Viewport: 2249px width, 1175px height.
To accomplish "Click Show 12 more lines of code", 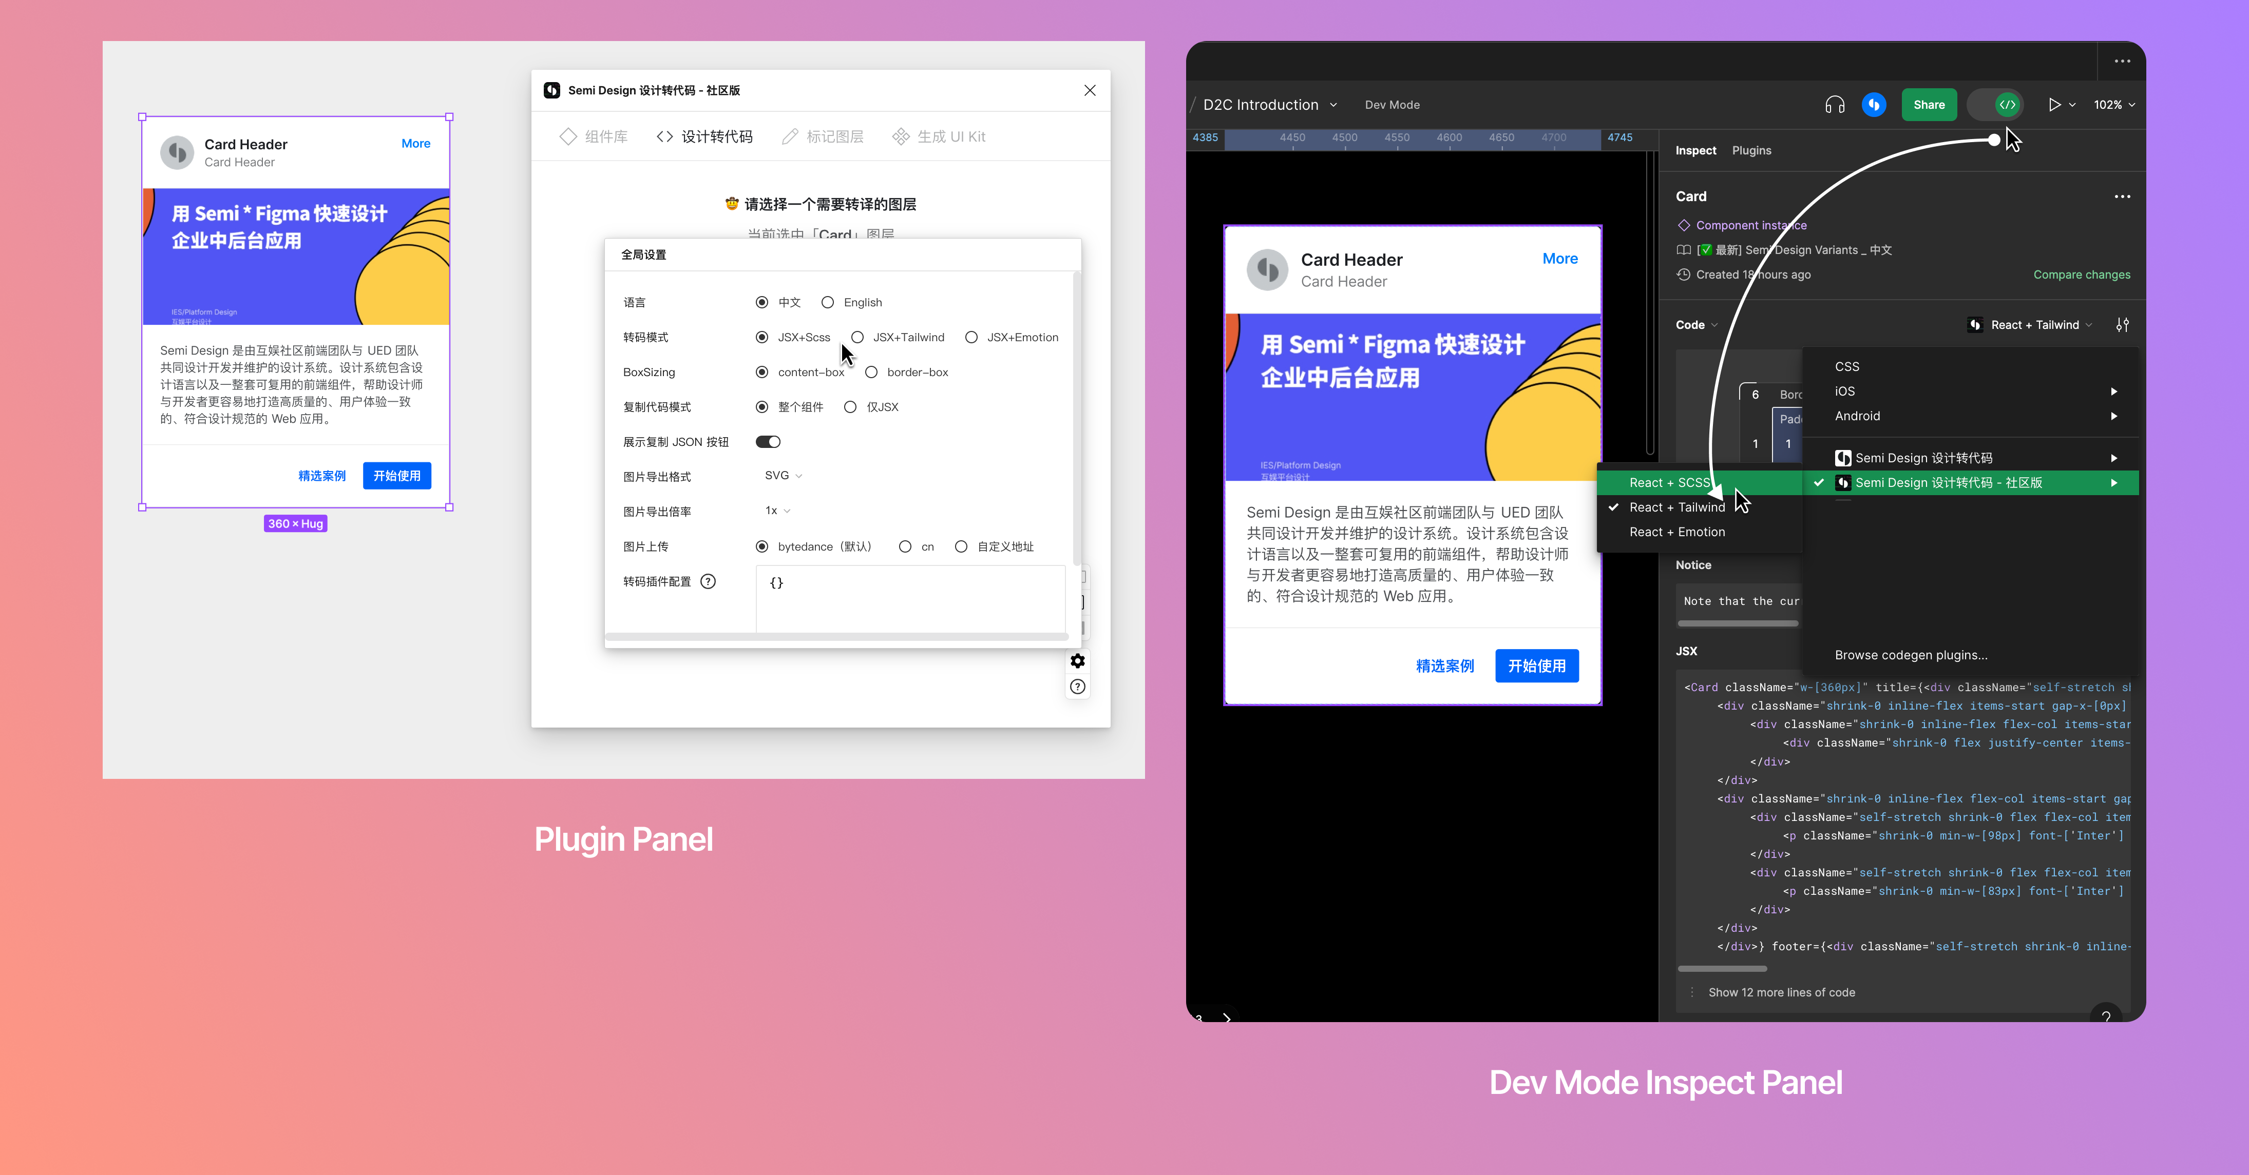I will [1781, 992].
